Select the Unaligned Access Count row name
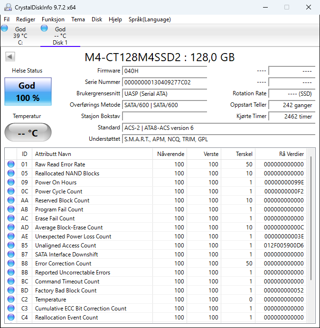The height and width of the screenshot is (328, 320). point(66,246)
